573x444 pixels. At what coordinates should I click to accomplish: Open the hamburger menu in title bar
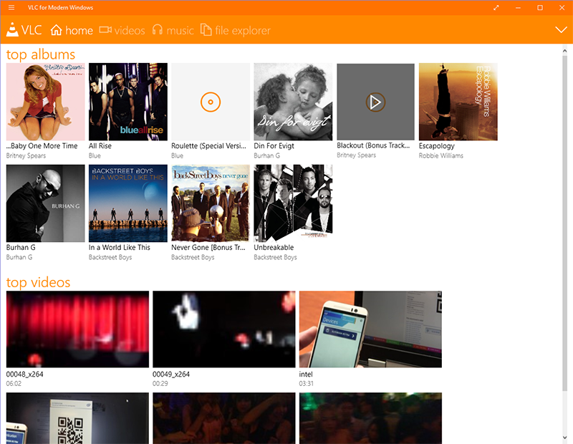click(11, 8)
